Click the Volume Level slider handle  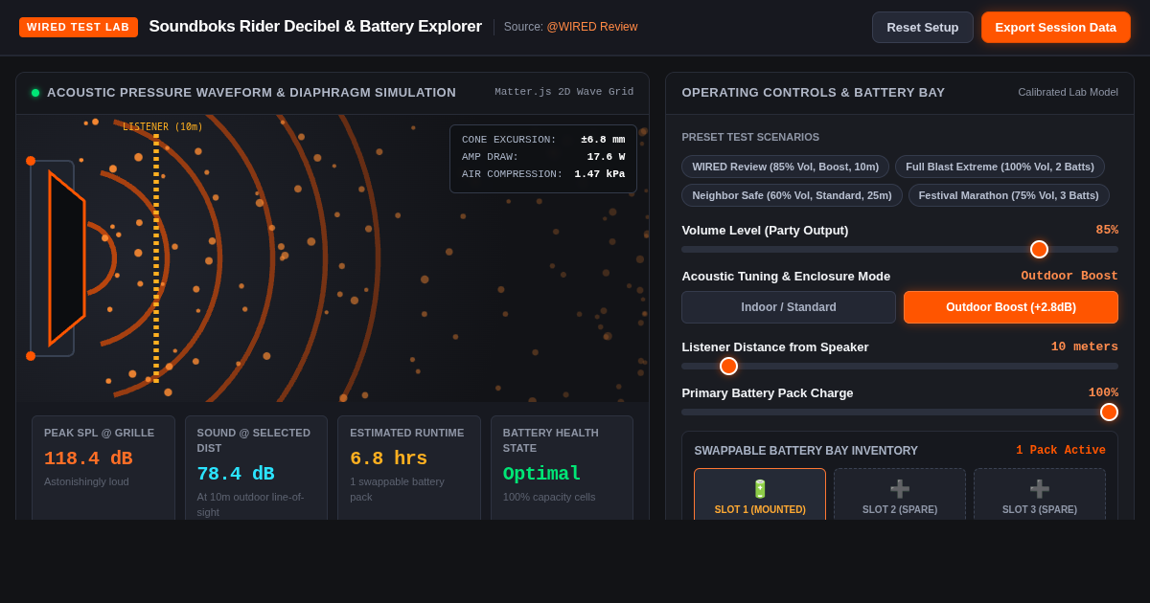click(x=1039, y=249)
